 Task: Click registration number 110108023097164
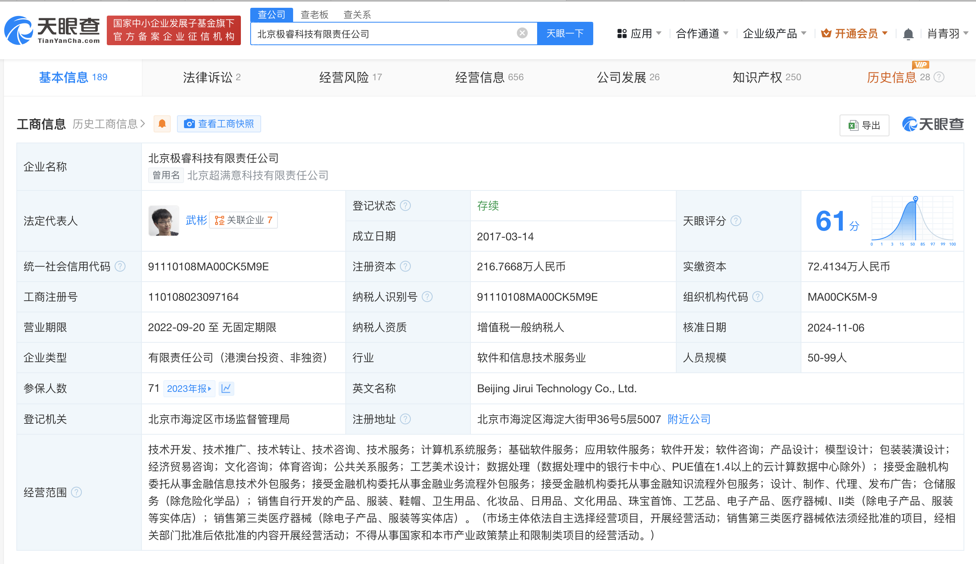[193, 297]
